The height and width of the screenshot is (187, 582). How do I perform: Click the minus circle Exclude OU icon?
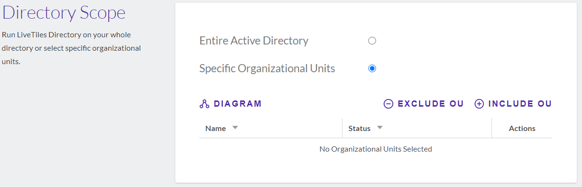[388, 104]
